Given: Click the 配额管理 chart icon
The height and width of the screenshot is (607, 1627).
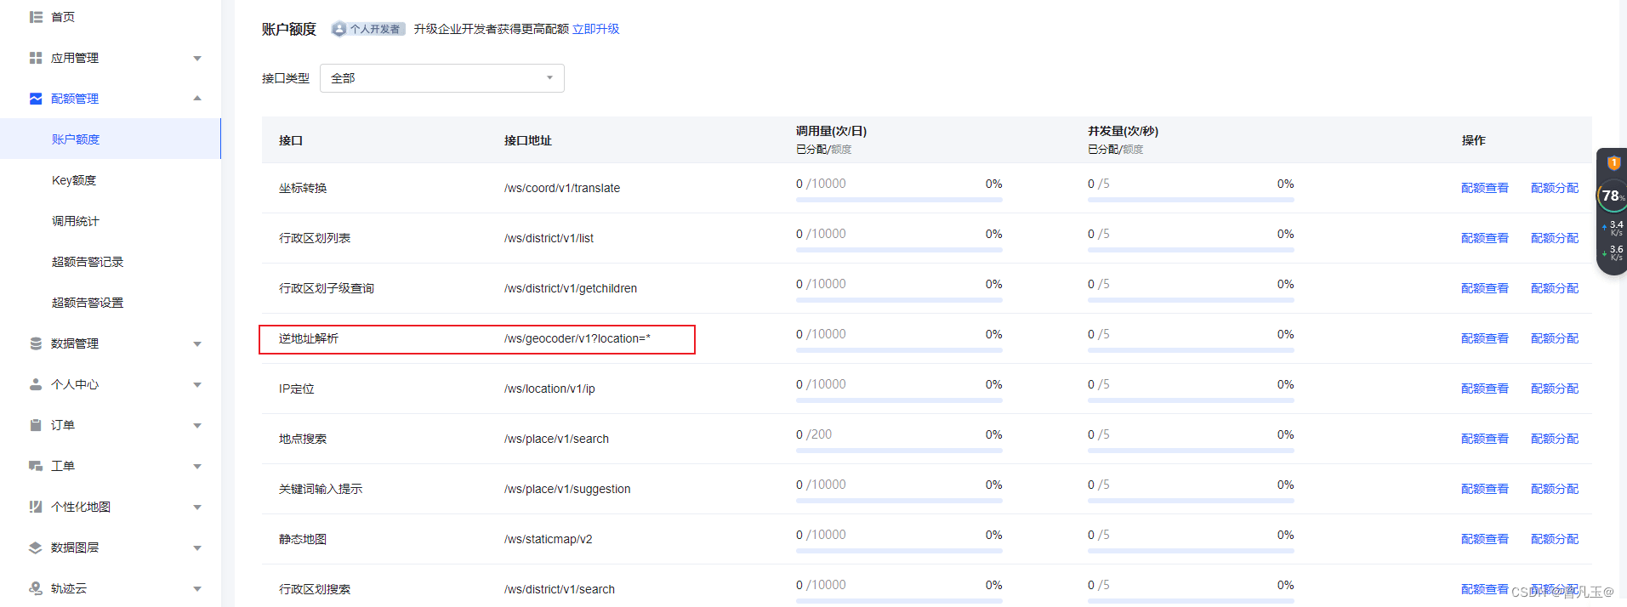Looking at the screenshot, I should (36, 99).
